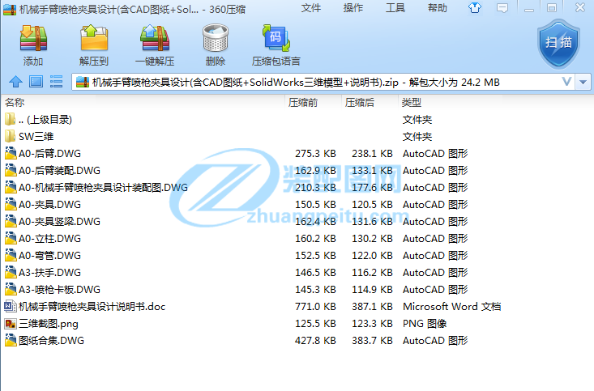Open the 压缩包语言 archive language tool

(276, 38)
